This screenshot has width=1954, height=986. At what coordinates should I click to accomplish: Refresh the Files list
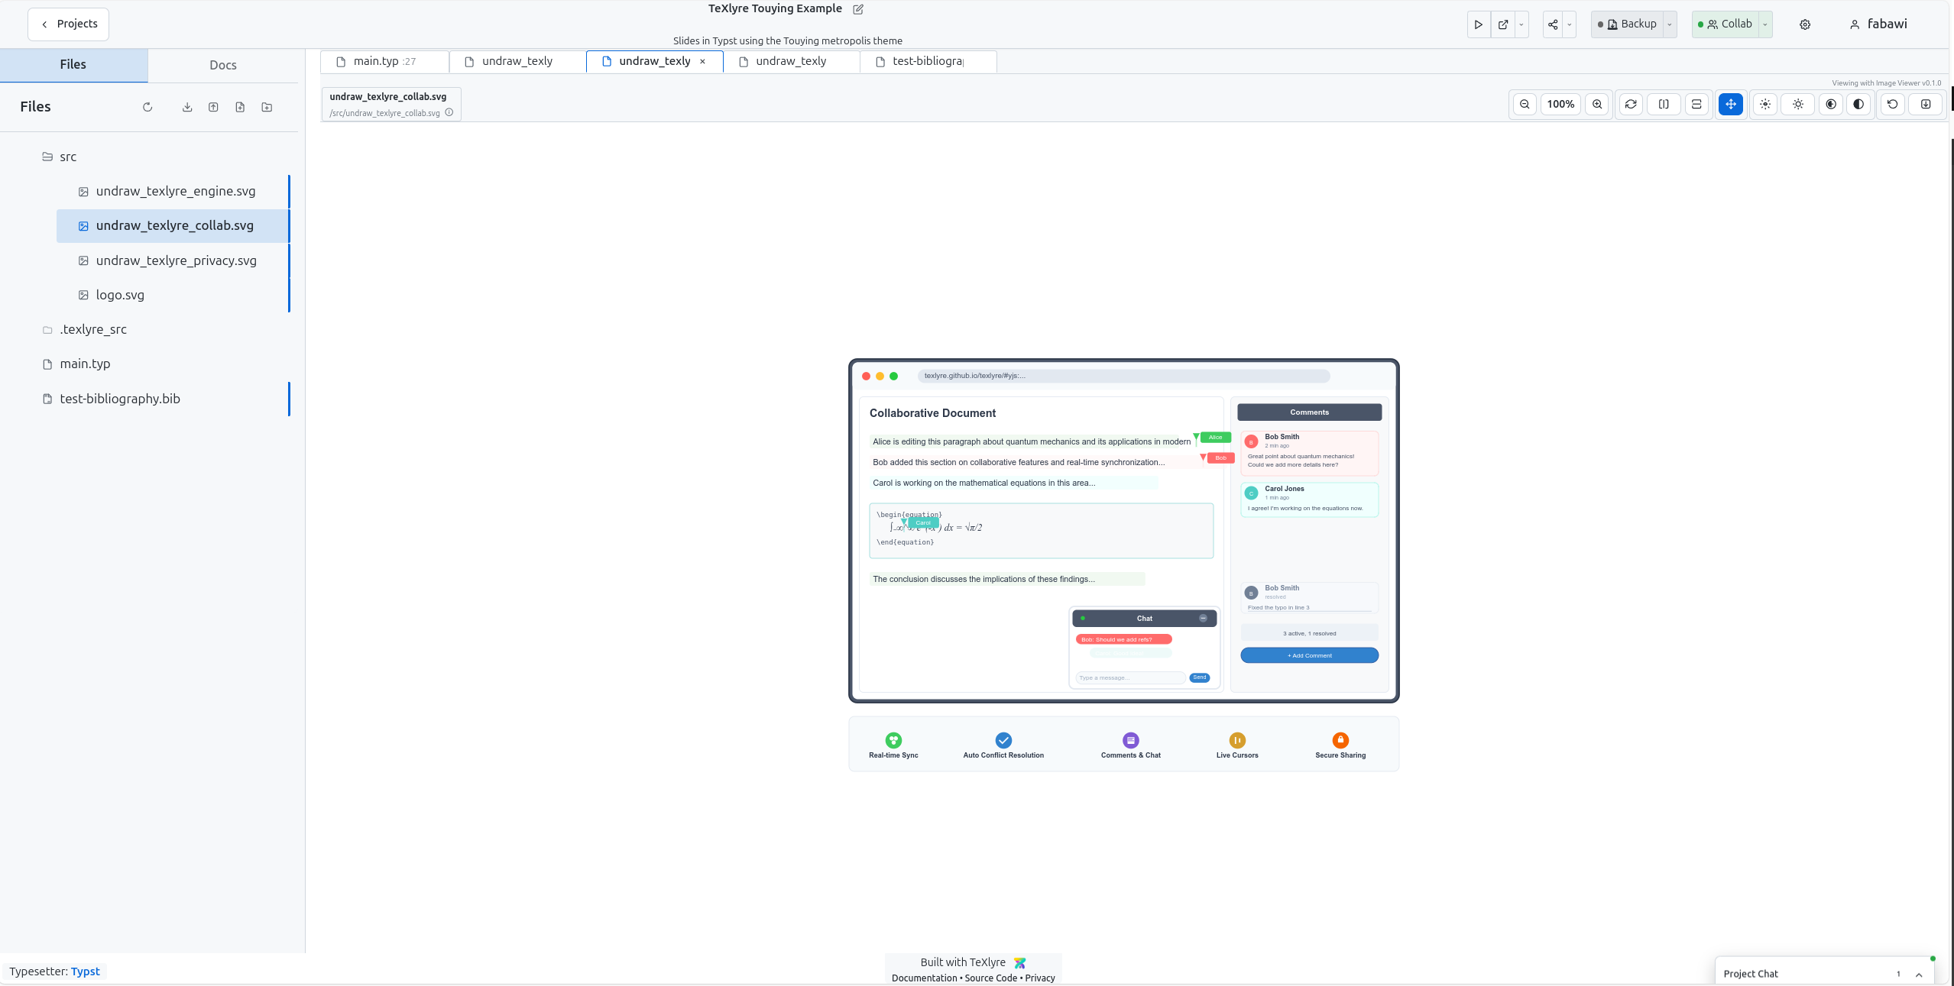(x=147, y=108)
